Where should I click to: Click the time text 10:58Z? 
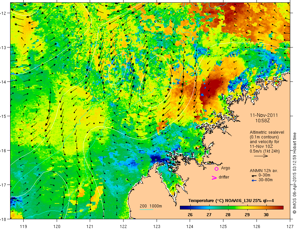(262, 121)
